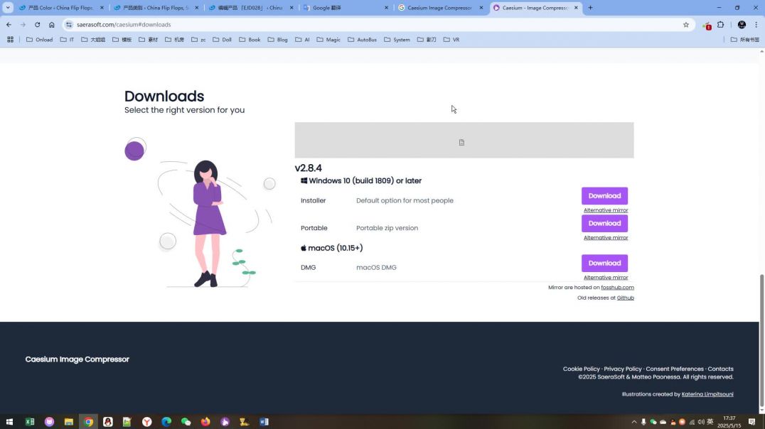Open the Chrome extensions puzzle icon
This screenshot has width=765, height=429.
pos(721,24)
